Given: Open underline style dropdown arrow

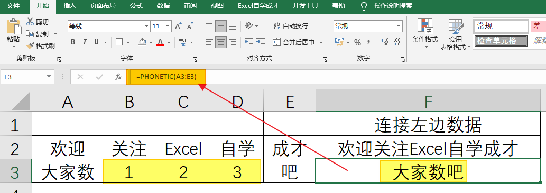Looking at the screenshot, I should tap(105, 42).
